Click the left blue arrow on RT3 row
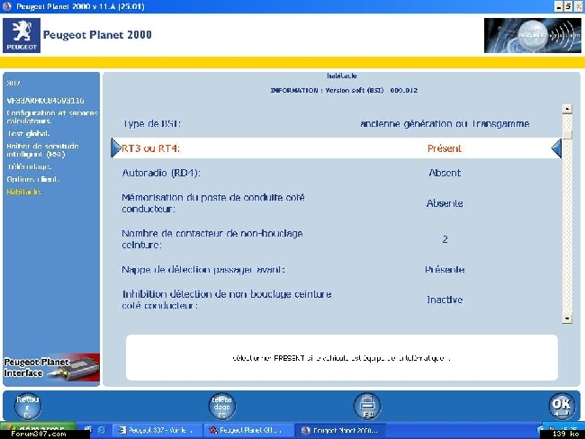The image size is (585, 439). [x=116, y=148]
